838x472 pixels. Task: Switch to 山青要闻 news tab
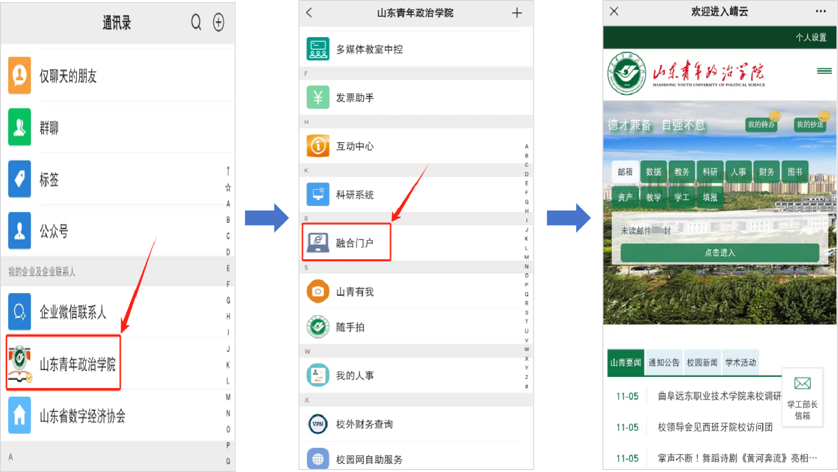pyautogui.click(x=626, y=363)
